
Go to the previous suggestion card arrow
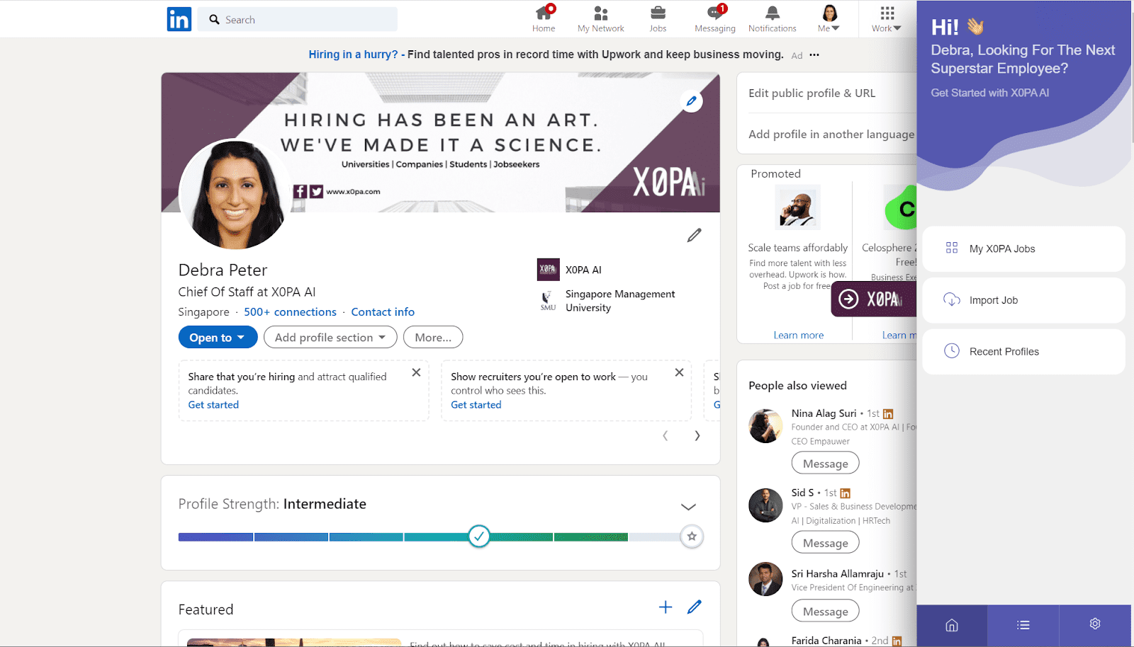[x=665, y=436]
